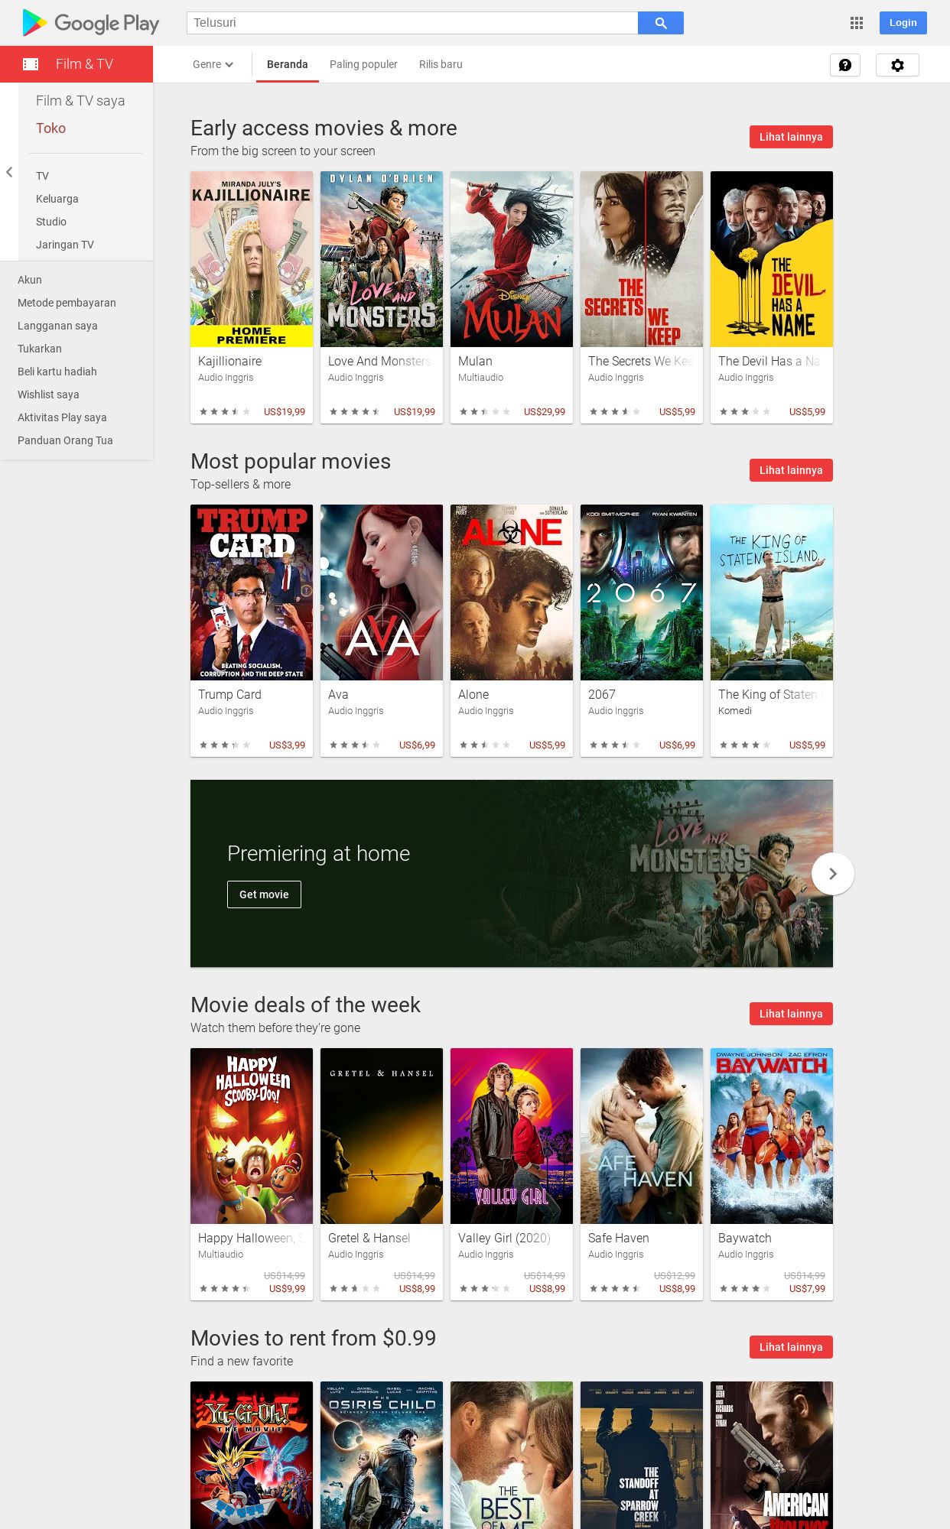Open the settings gear icon
Image resolution: width=950 pixels, height=1529 pixels.
click(897, 65)
